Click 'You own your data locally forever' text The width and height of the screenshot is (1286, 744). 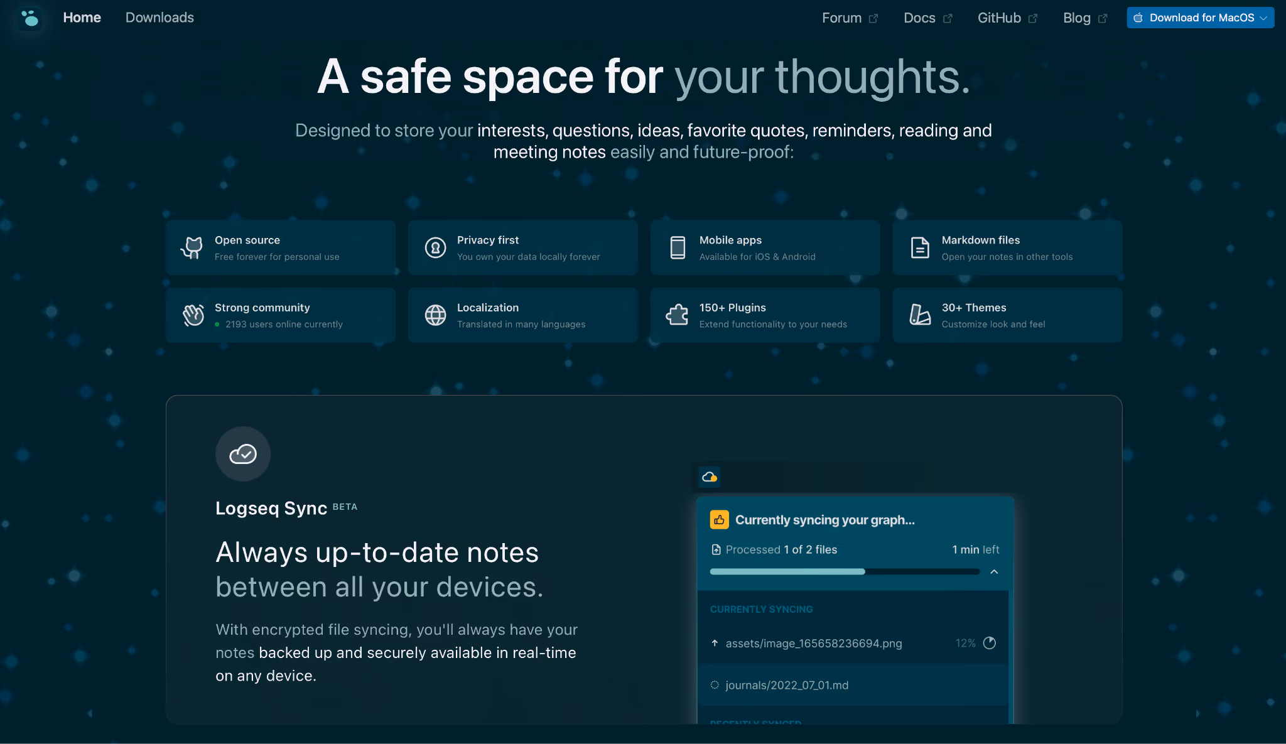(529, 257)
